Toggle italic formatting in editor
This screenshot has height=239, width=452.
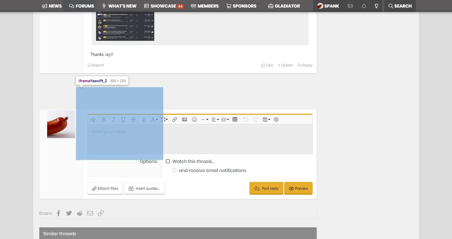tap(114, 119)
